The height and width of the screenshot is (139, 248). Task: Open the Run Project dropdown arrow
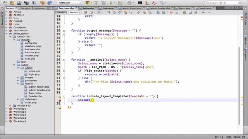115,3
